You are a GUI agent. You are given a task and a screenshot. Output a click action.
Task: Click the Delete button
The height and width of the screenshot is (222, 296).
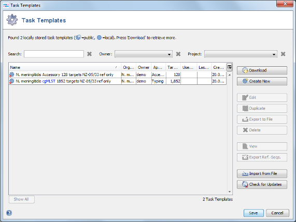[x=262, y=130]
